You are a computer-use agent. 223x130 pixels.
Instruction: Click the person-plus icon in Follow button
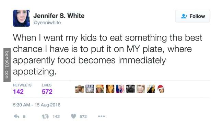click(184, 16)
